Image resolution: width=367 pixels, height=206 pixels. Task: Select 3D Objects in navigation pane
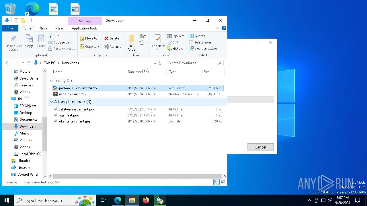coord(25,106)
